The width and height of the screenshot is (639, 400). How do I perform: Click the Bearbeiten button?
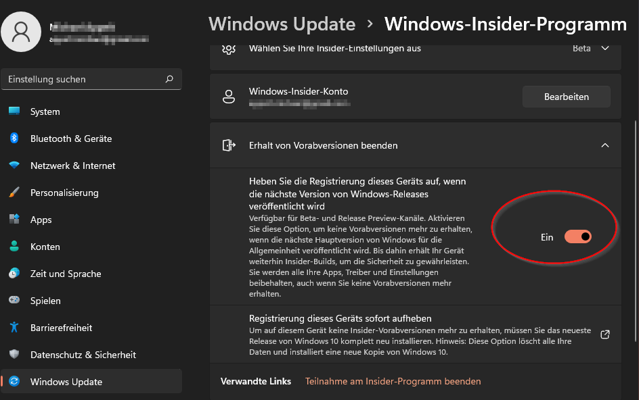(566, 97)
